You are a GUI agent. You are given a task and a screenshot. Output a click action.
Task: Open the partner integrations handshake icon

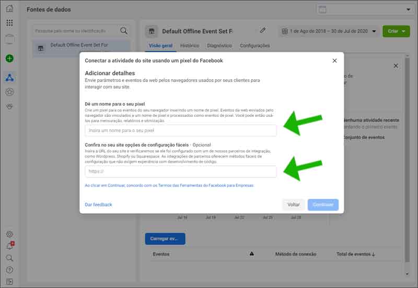click(x=9, y=106)
